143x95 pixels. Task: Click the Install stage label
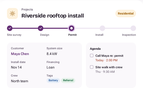pyautogui.click(x=99, y=35)
